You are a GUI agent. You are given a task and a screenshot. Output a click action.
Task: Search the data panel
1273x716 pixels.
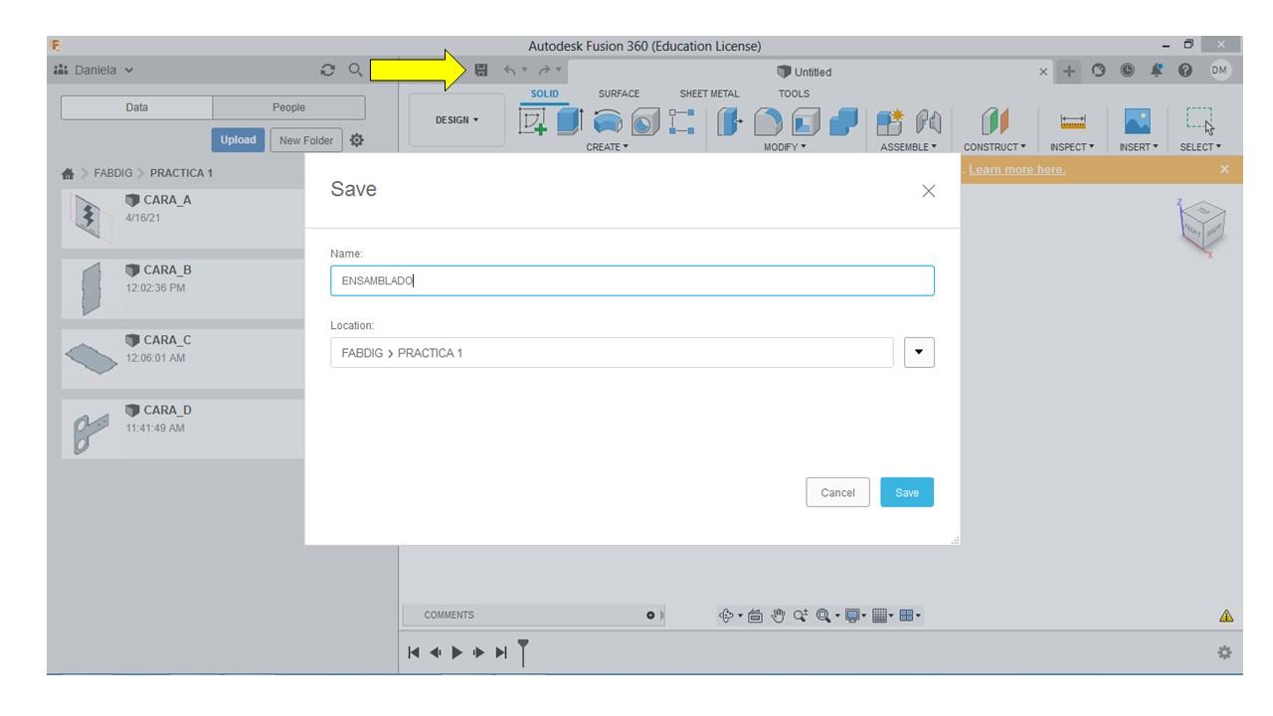click(354, 71)
